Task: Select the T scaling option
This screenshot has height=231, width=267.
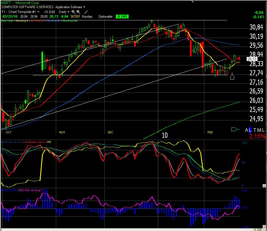Action: click(255, 130)
